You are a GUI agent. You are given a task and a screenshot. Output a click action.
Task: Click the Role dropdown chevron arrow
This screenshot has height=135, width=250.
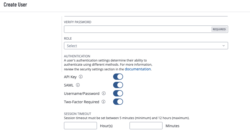pos(224,46)
